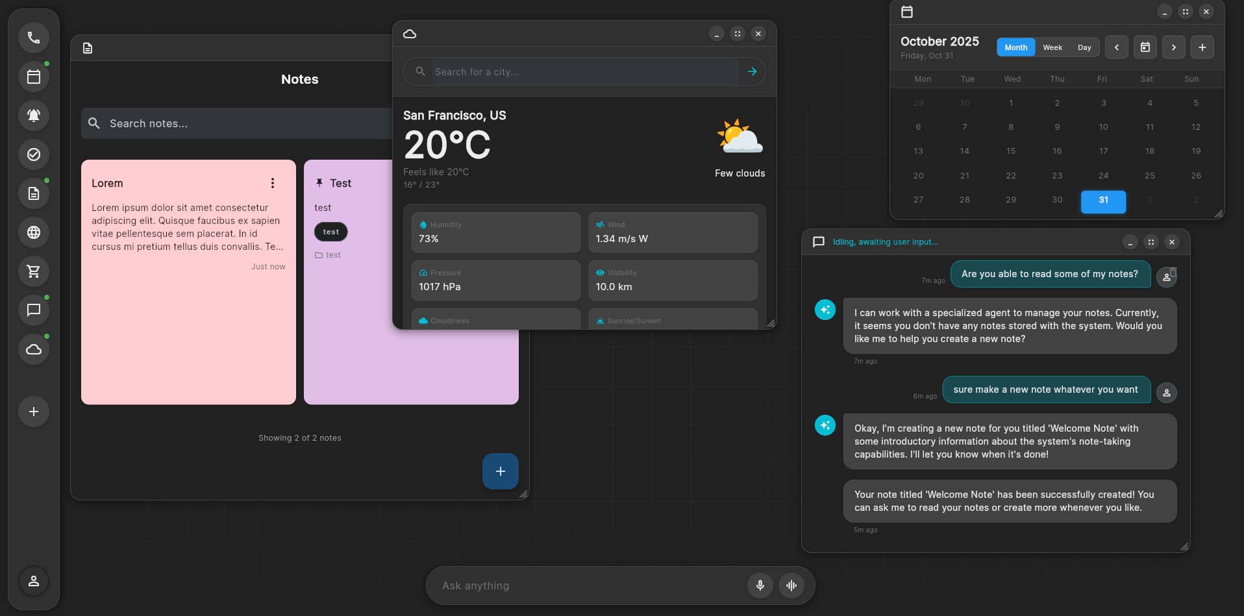Image resolution: width=1244 pixels, height=616 pixels.
Task: Select October 24 in calendar
Action: 1103,176
